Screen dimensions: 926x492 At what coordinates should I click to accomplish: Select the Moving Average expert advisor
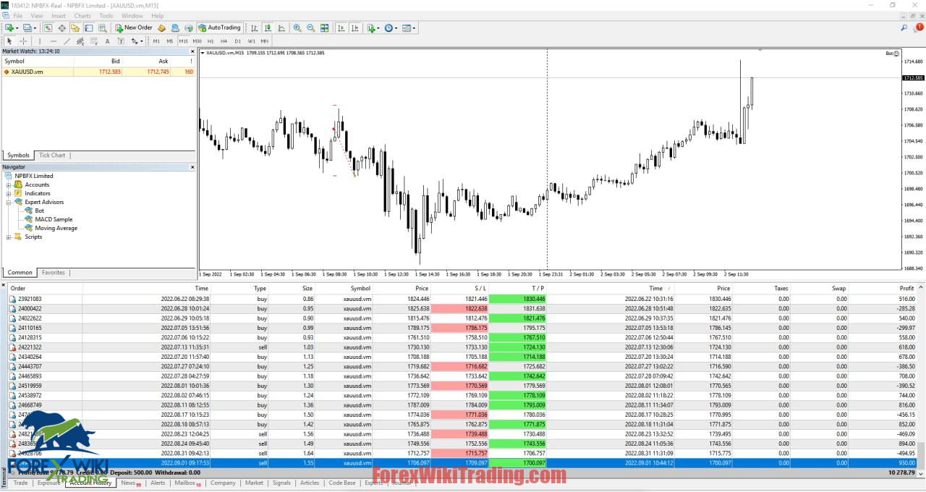pos(56,228)
